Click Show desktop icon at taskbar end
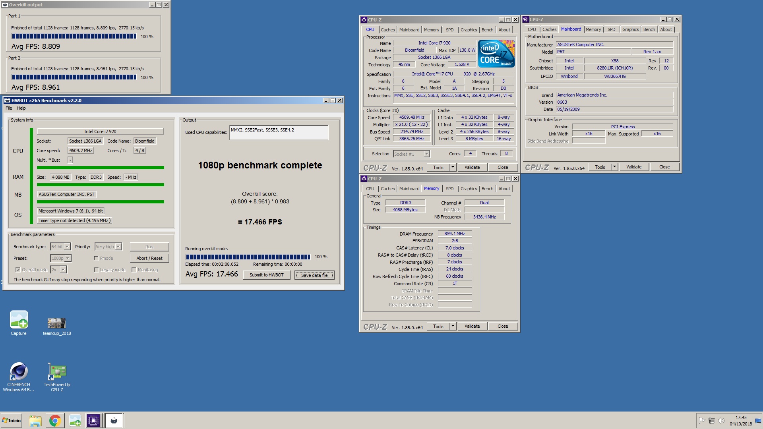The image size is (763, 429). [758, 421]
